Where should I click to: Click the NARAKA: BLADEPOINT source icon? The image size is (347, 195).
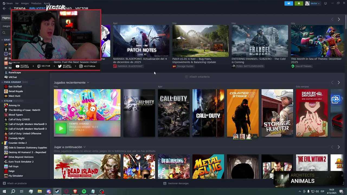coord(115,66)
